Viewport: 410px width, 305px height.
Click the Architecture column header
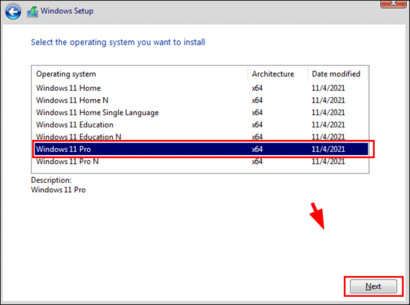[278, 74]
